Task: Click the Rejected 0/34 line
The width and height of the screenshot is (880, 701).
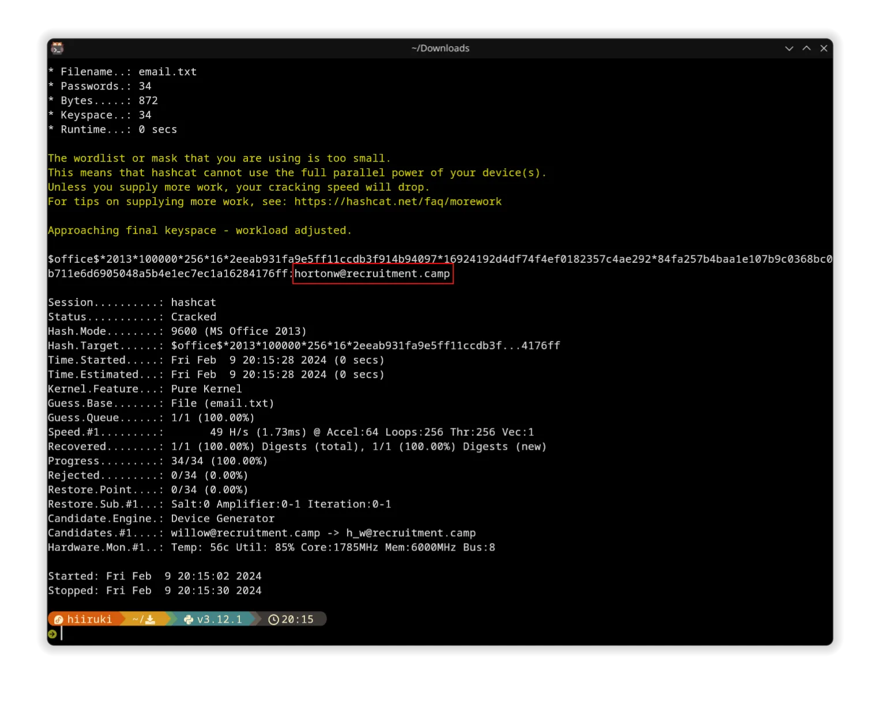Action: [148, 476]
